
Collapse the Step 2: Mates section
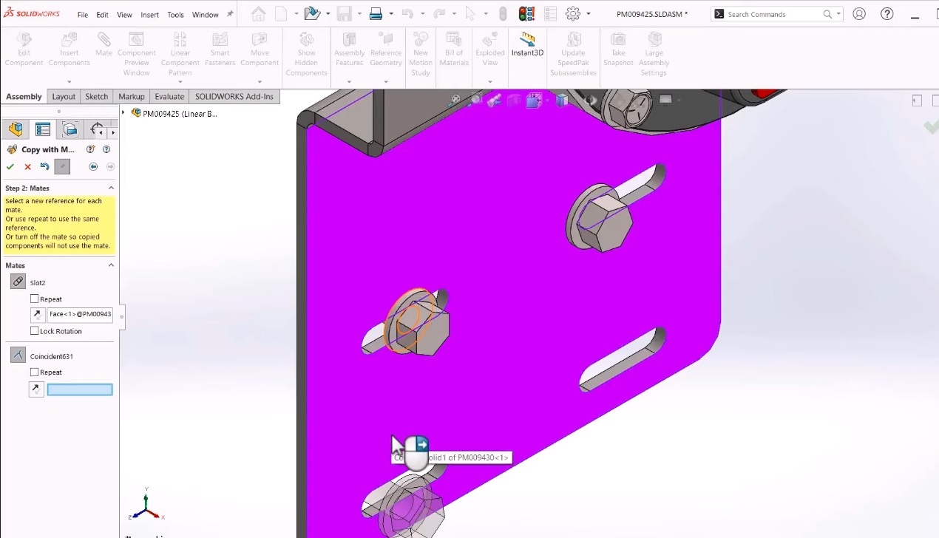click(x=111, y=188)
